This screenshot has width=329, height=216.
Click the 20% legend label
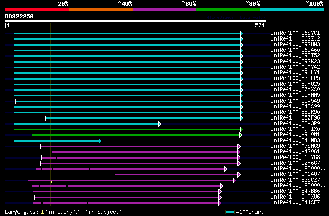63,4
